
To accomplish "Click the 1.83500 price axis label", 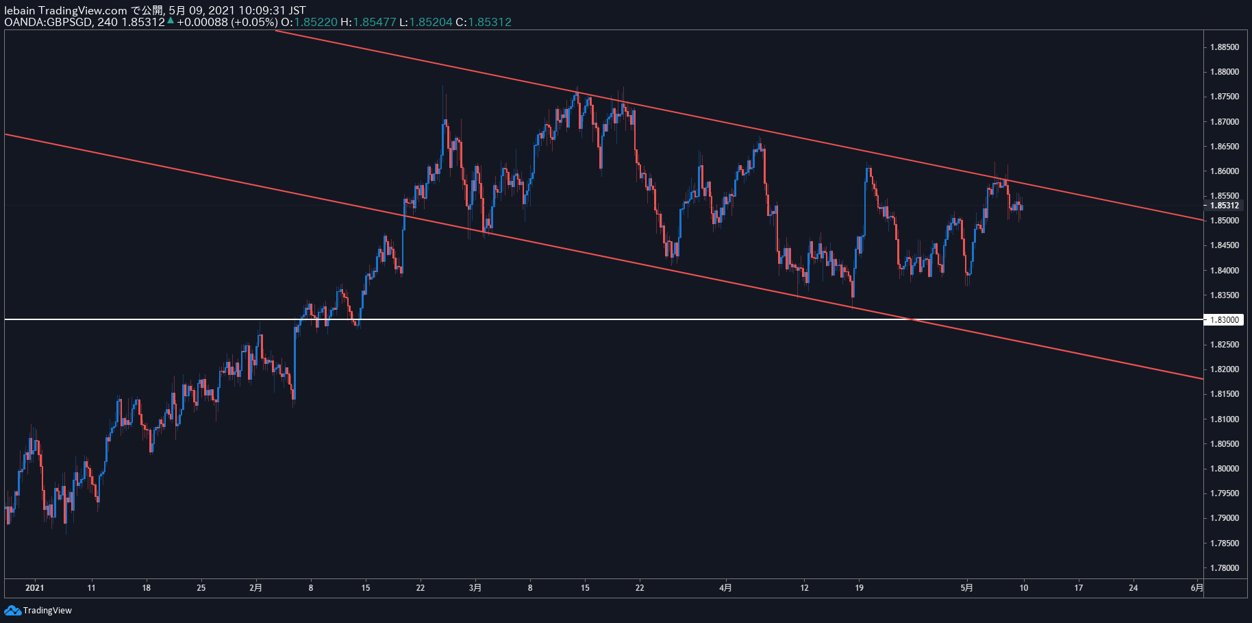I will tap(1224, 295).
